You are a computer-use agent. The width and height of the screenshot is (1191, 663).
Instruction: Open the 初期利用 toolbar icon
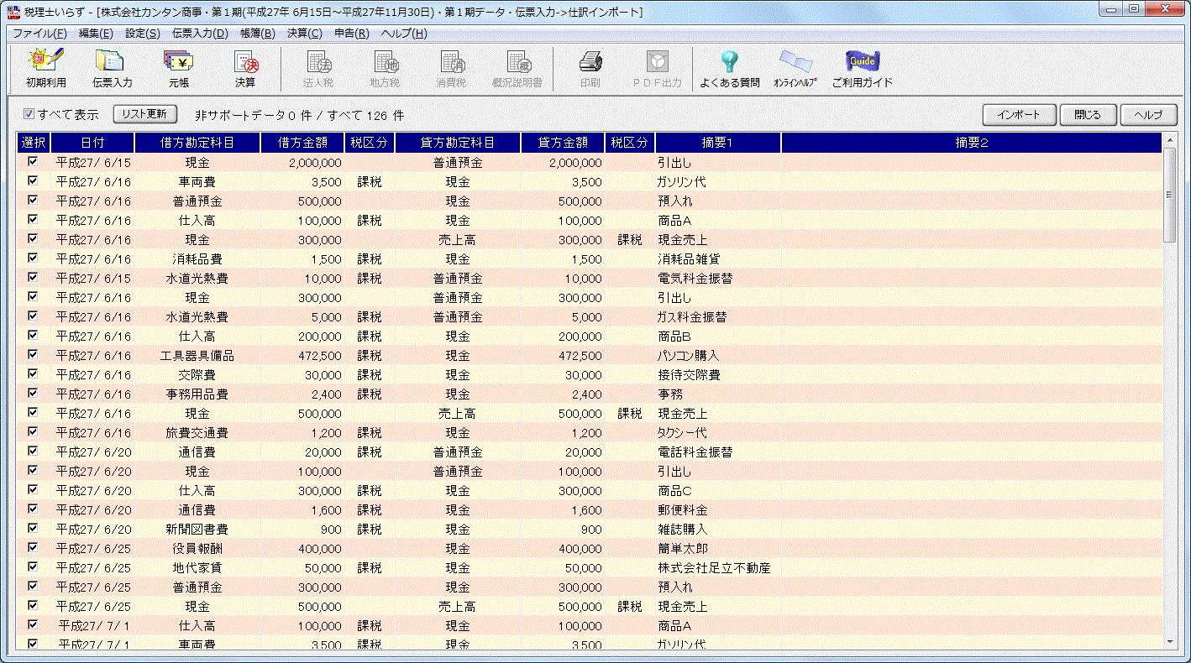[45, 68]
